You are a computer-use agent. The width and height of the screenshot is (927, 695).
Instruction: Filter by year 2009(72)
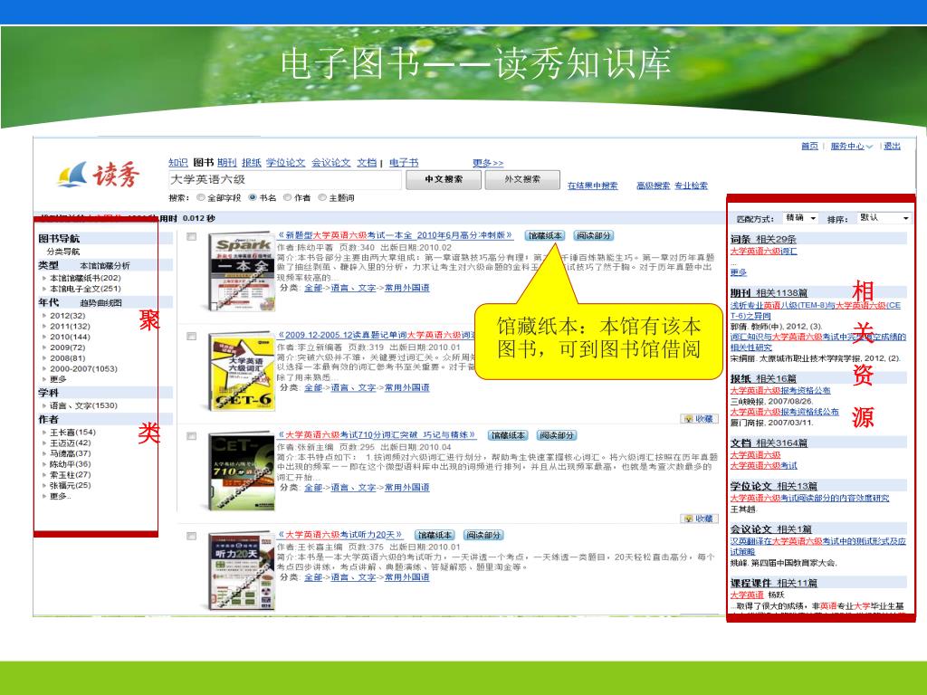click(x=67, y=347)
